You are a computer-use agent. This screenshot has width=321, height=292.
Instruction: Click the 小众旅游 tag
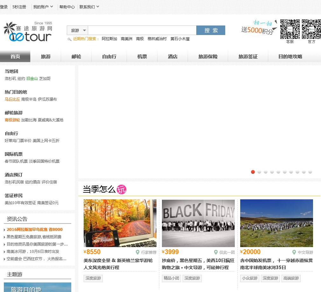tap(249, 278)
